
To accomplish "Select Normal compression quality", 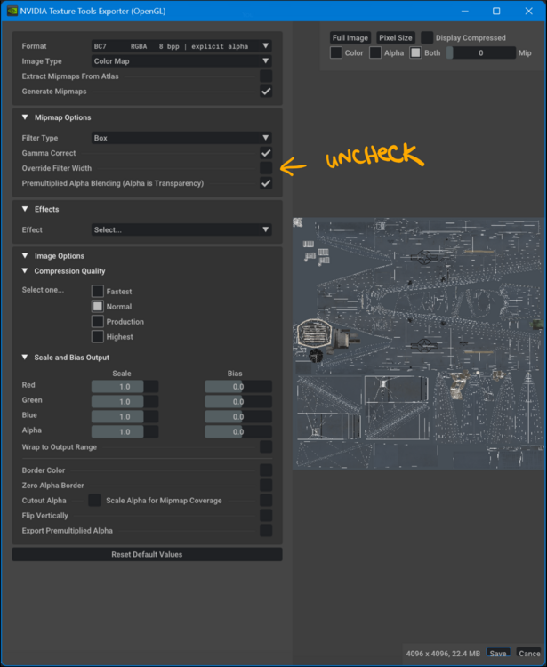I will point(98,306).
